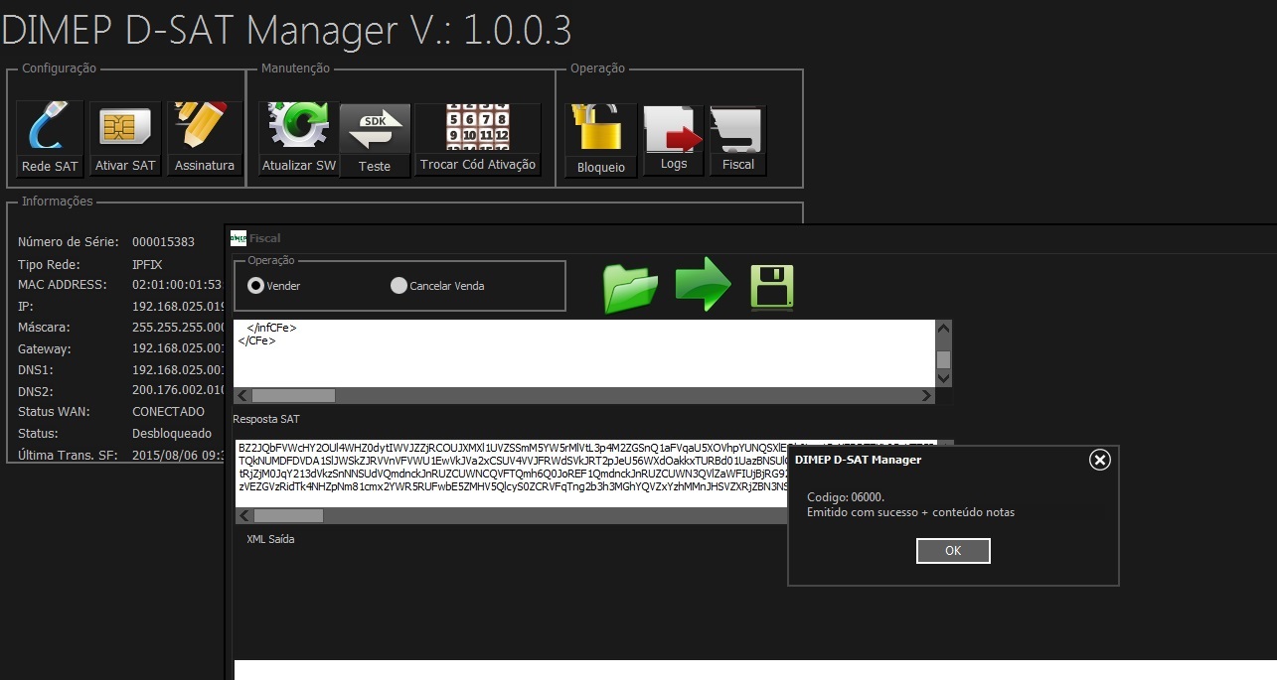Open Trocar Cód Ativação keypad
Image resolution: width=1277 pixels, height=680 pixels.
[478, 139]
